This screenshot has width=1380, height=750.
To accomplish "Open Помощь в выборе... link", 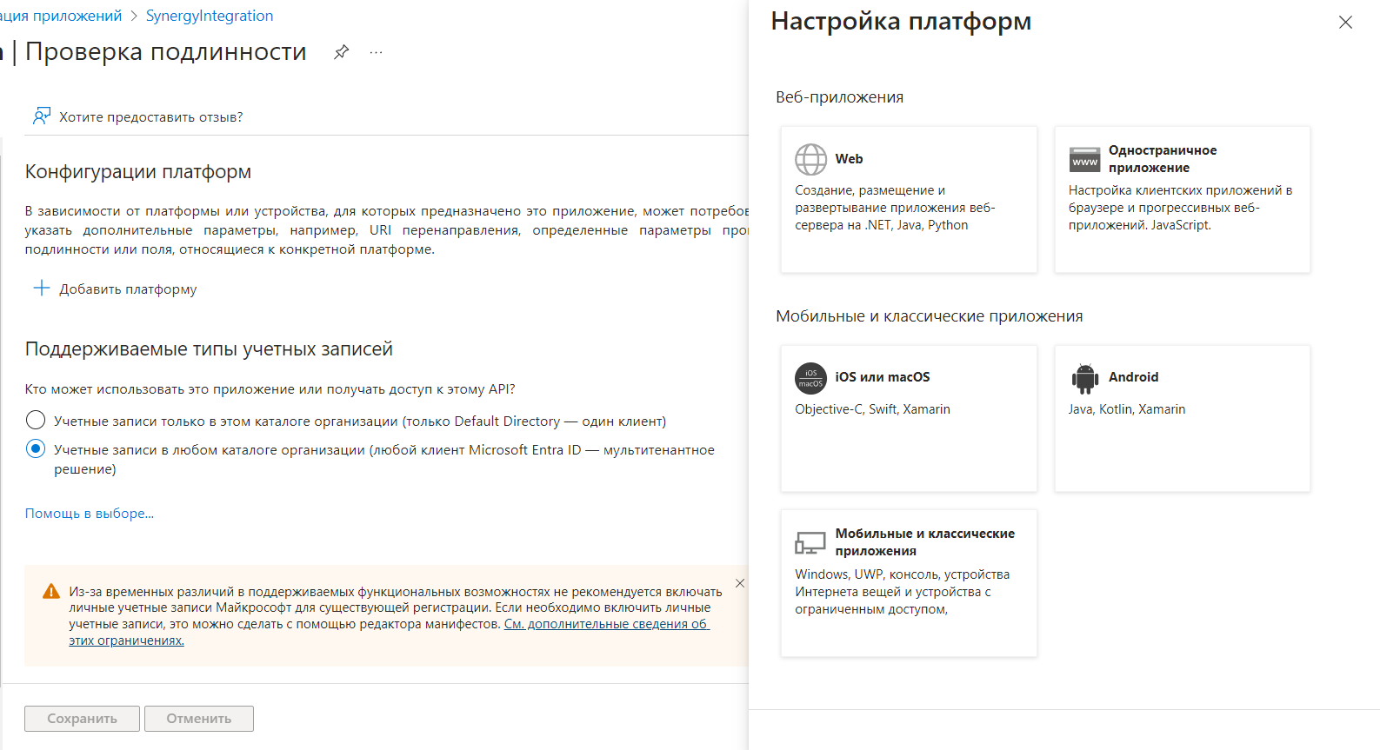I will (x=89, y=513).
